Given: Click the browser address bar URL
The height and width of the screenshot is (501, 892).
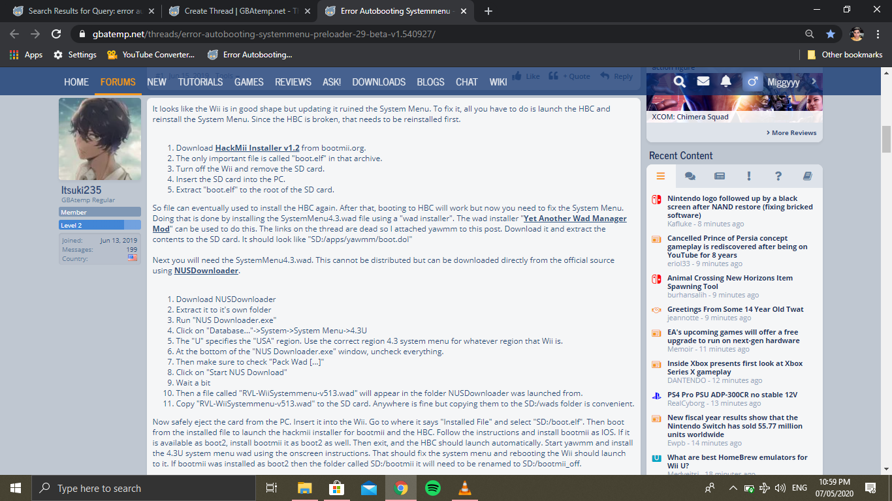Looking at the screenshot, I should click(264, 34).
